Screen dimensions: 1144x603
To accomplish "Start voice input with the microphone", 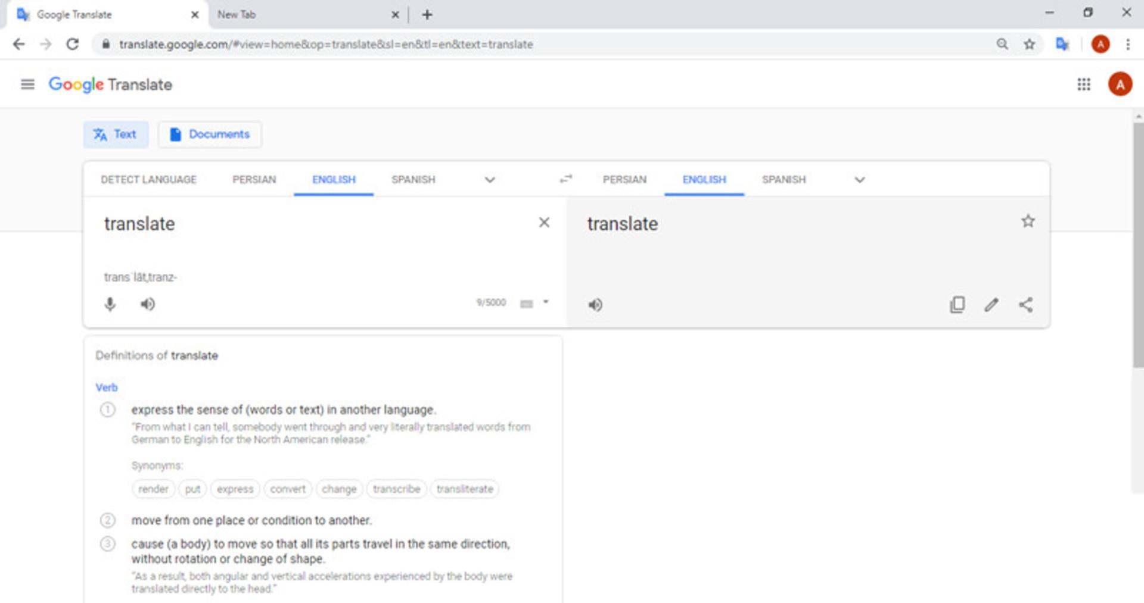I will click(x=110, y=305).
